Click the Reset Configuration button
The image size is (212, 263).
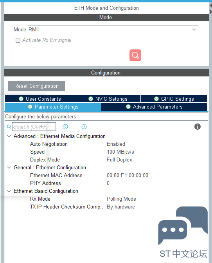click(36, 86)
